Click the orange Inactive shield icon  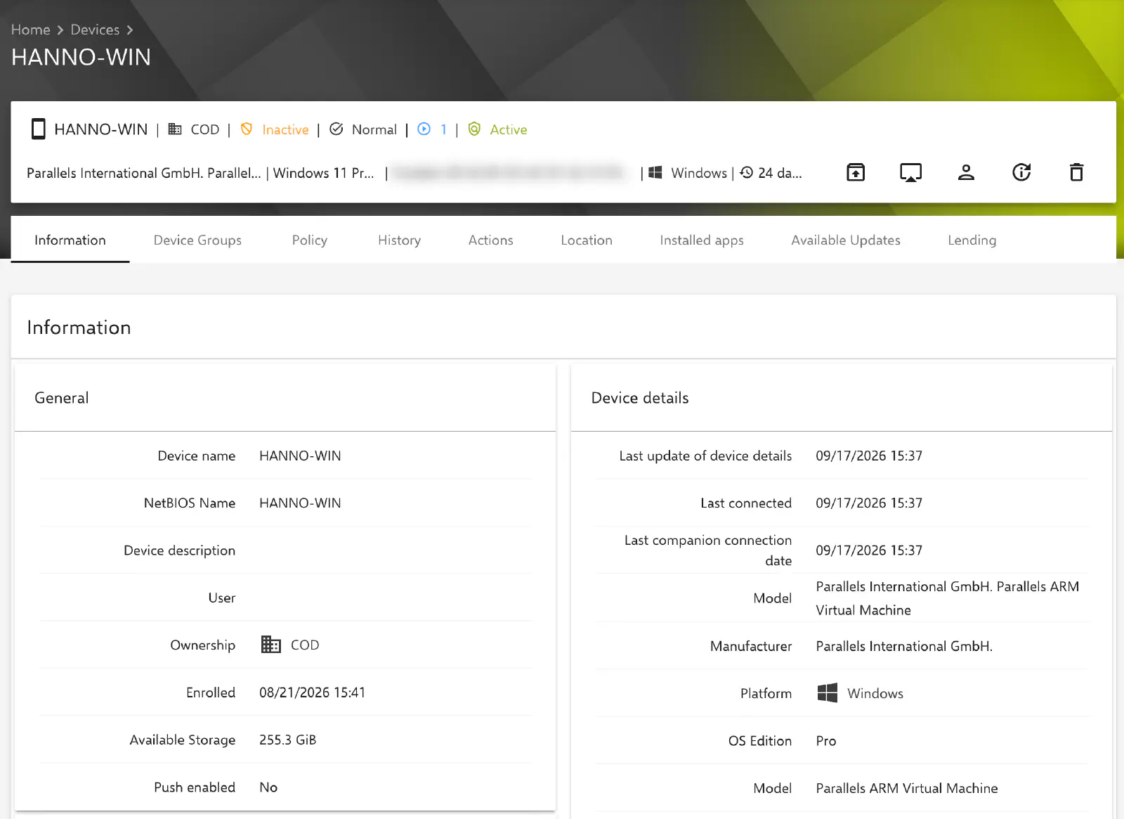[x=247, y=129]
